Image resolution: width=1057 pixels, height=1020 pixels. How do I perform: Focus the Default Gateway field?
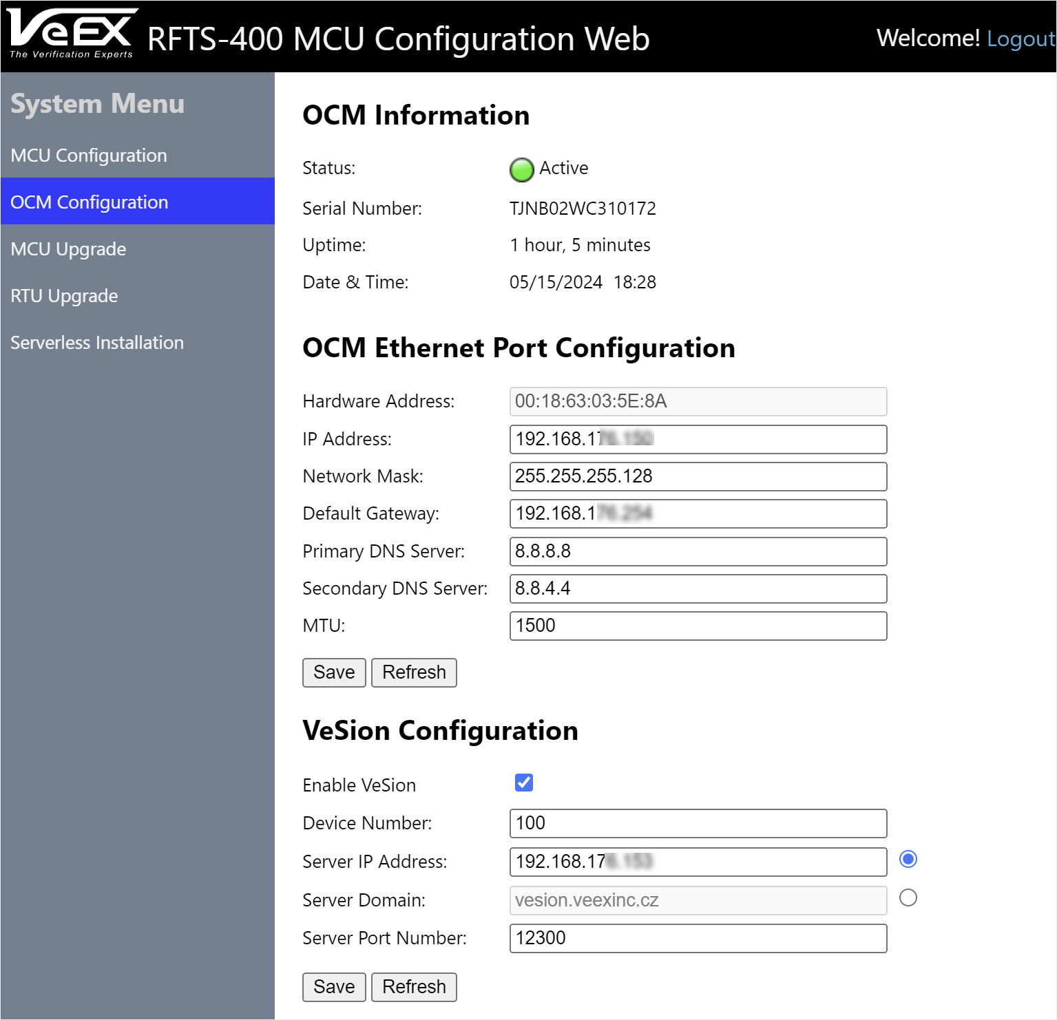tap(698, 513)
